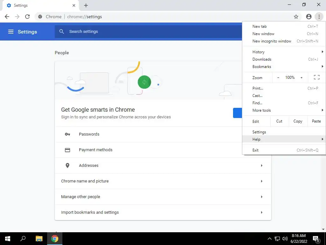
Task: Click the Addresses location pin icon
Action: [67, 166]
